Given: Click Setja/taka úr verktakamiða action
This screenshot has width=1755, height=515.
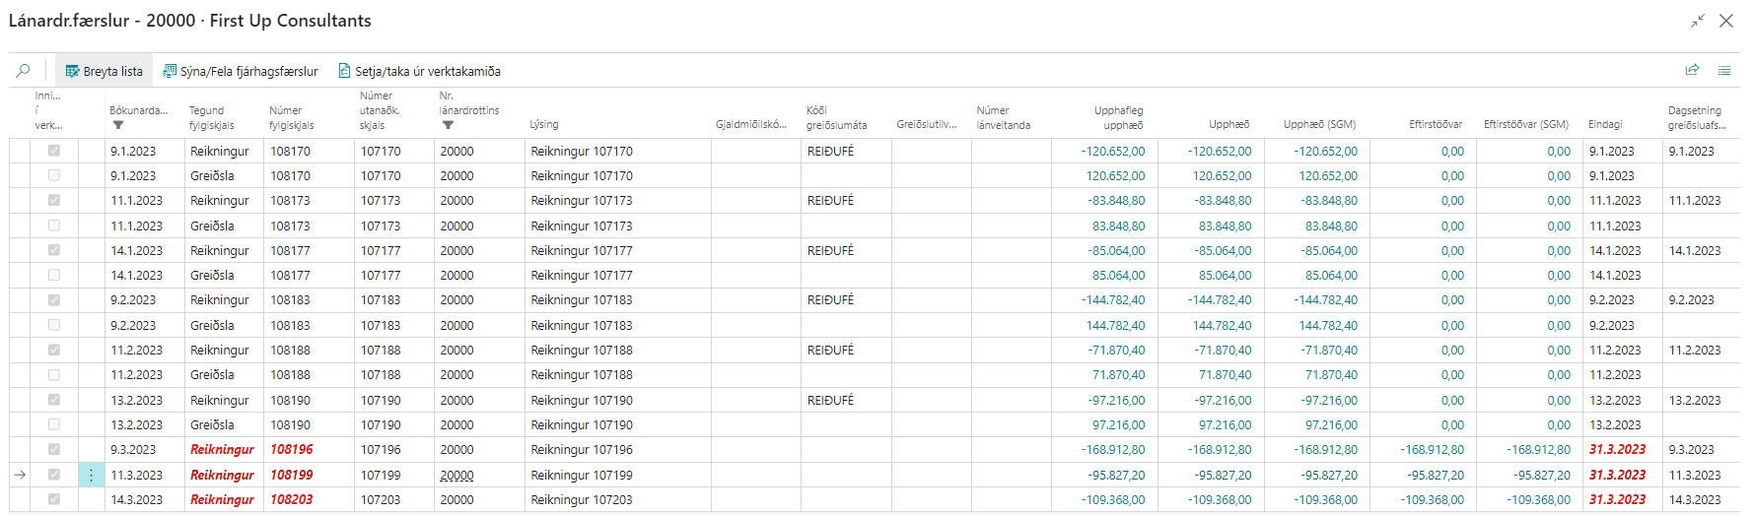Looking at the screenshot, I should pos(419,71).
